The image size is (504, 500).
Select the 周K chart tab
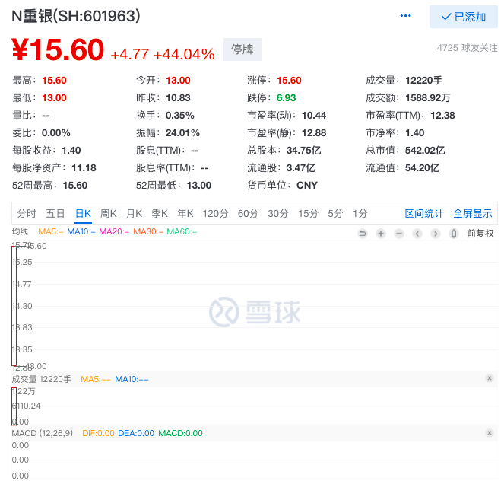pos(108,213)
